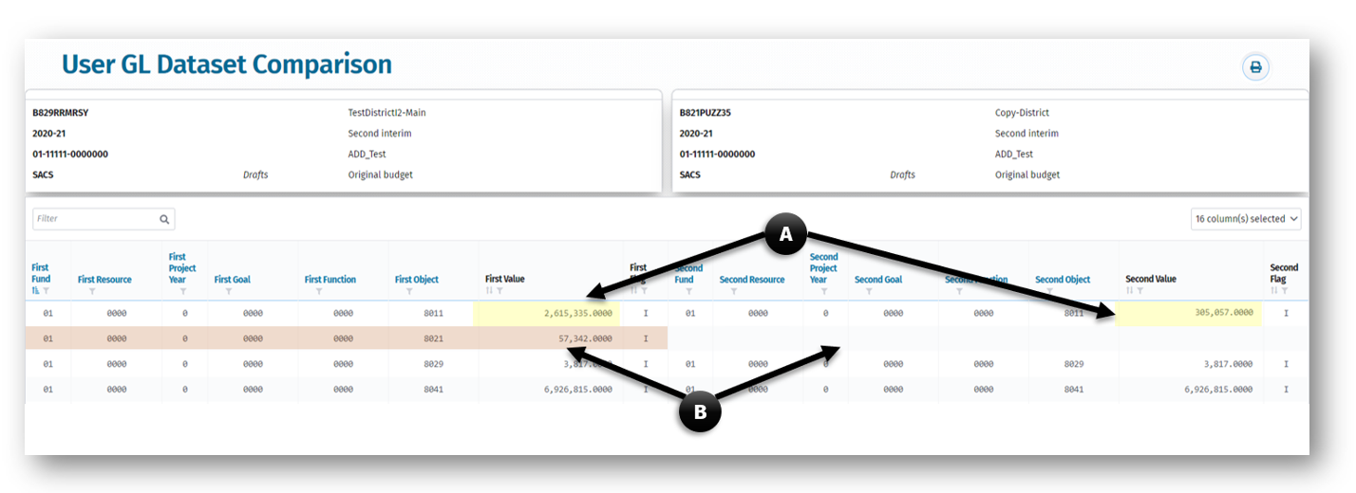Click dataset ID B829RRMRSY

[x=61, y=113]
